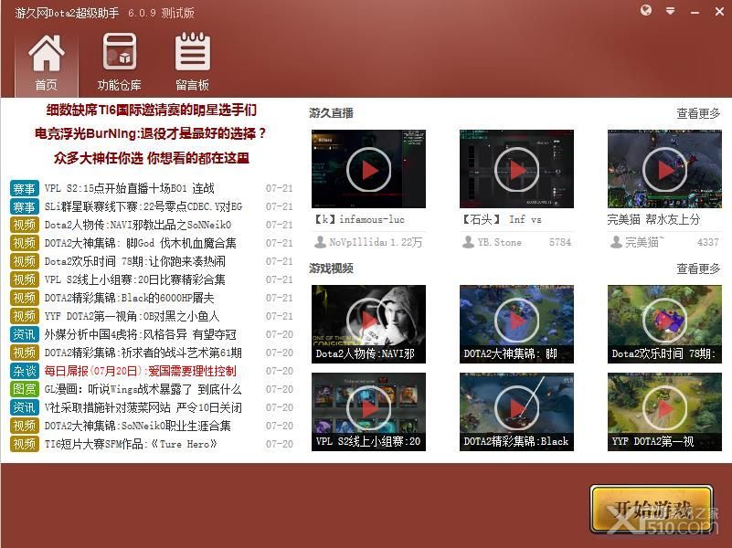Play the 完美猫 帮水友上分 live stream

coord(664,169)
